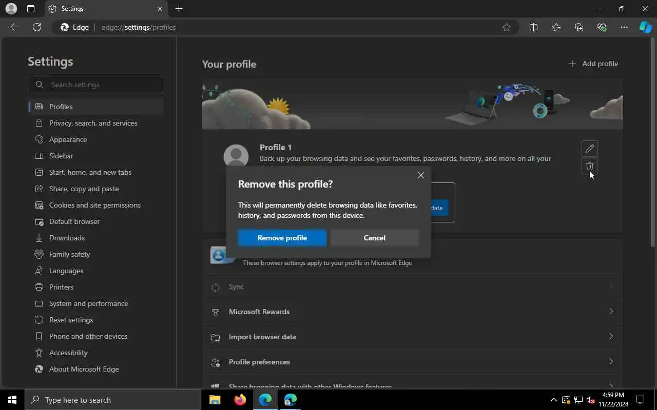Open a new tab with plus

[x=179, y=9]
